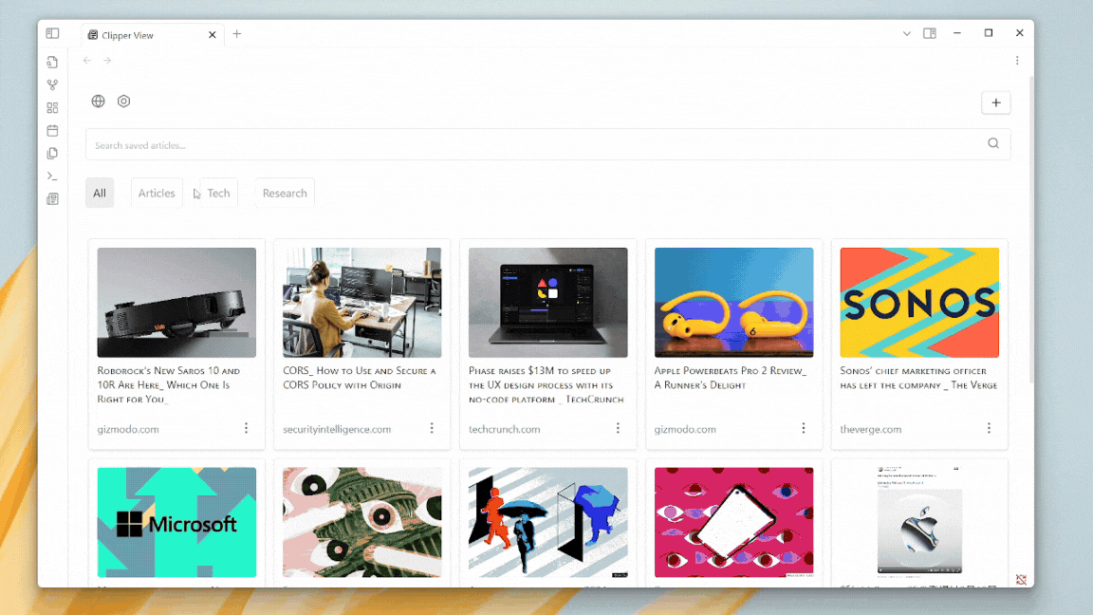Click the search saved articles field

pyautogui.click(x=531, y=145)
